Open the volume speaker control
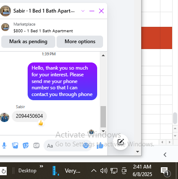The image size is (178, 179). (104, 171)
